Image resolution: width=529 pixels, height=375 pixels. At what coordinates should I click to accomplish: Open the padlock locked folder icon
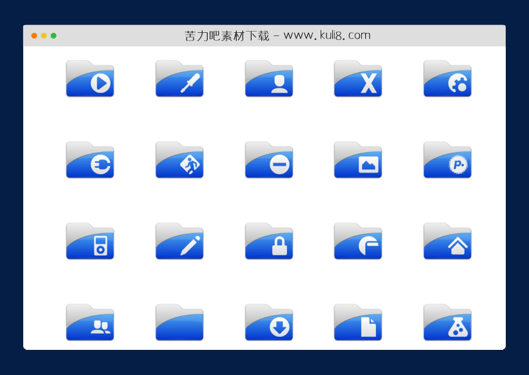(x=269, y=242)
